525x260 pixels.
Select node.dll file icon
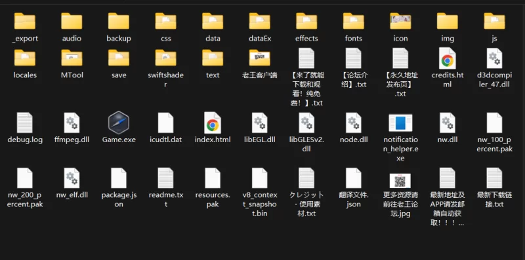click(x=354, y=122)
